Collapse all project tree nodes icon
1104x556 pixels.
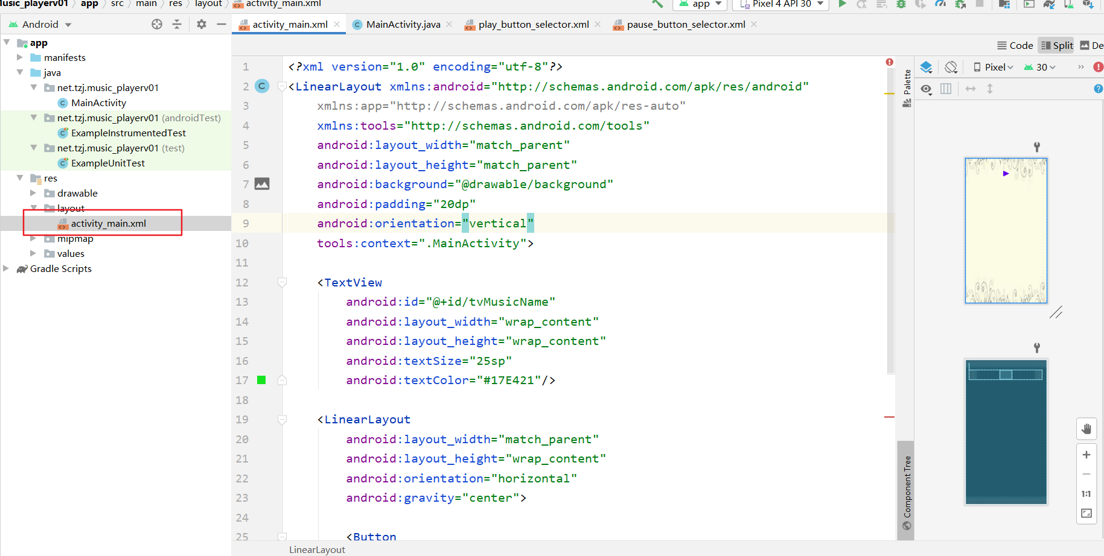click(177, 24)
